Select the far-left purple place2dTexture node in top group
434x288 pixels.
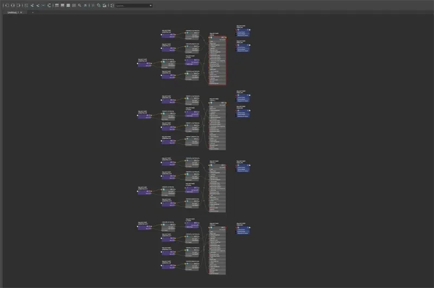[144, 65]
